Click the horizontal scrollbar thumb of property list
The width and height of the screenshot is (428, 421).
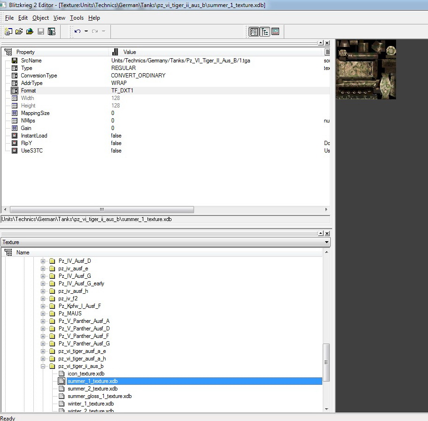tap(102, 209)
